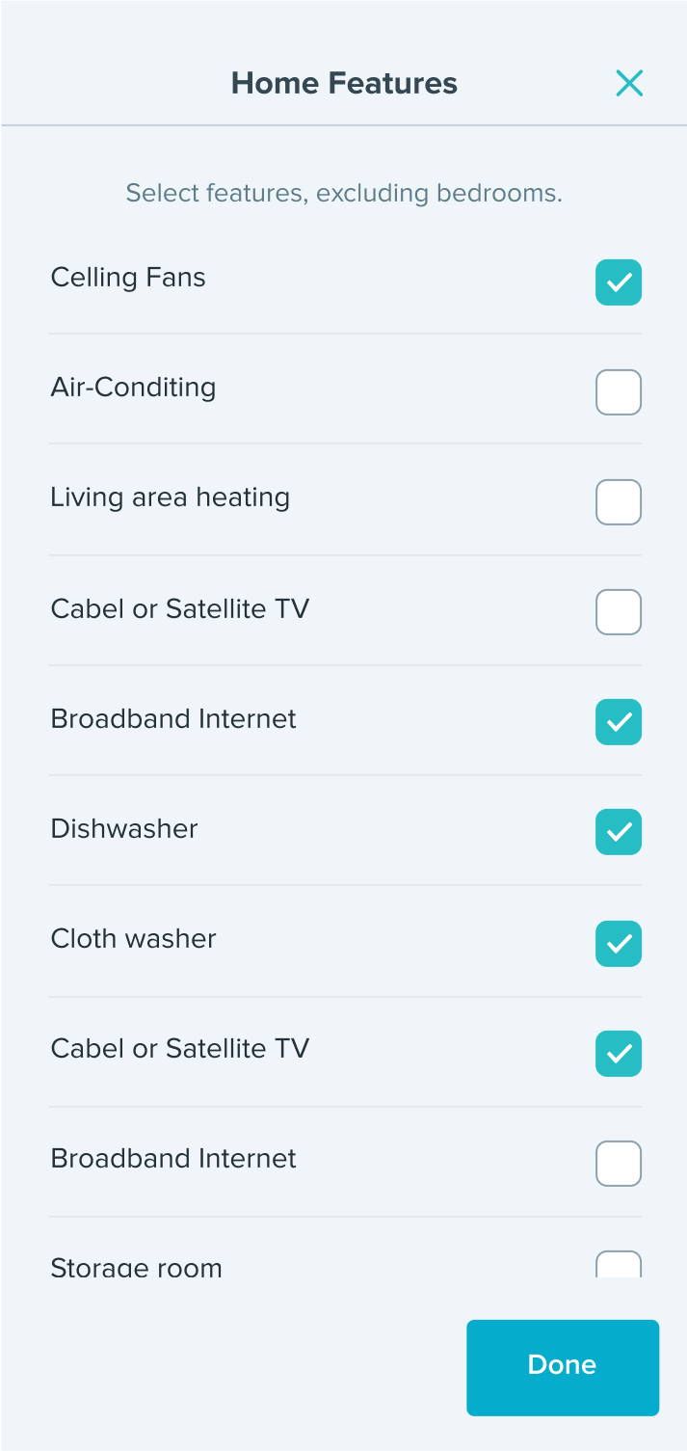
Task: Click the 'Select features, excluding bedrooms' text
Action: pos(344,193)
